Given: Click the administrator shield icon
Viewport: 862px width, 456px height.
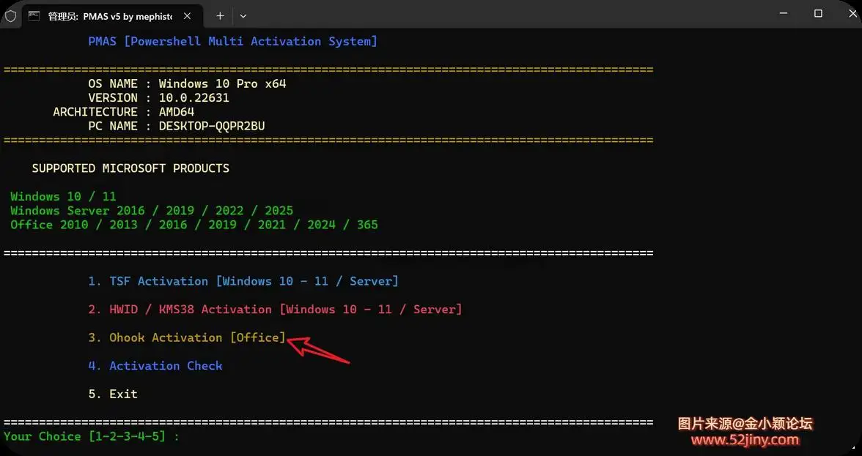Looking at the screenshot, I should [10, 15].
